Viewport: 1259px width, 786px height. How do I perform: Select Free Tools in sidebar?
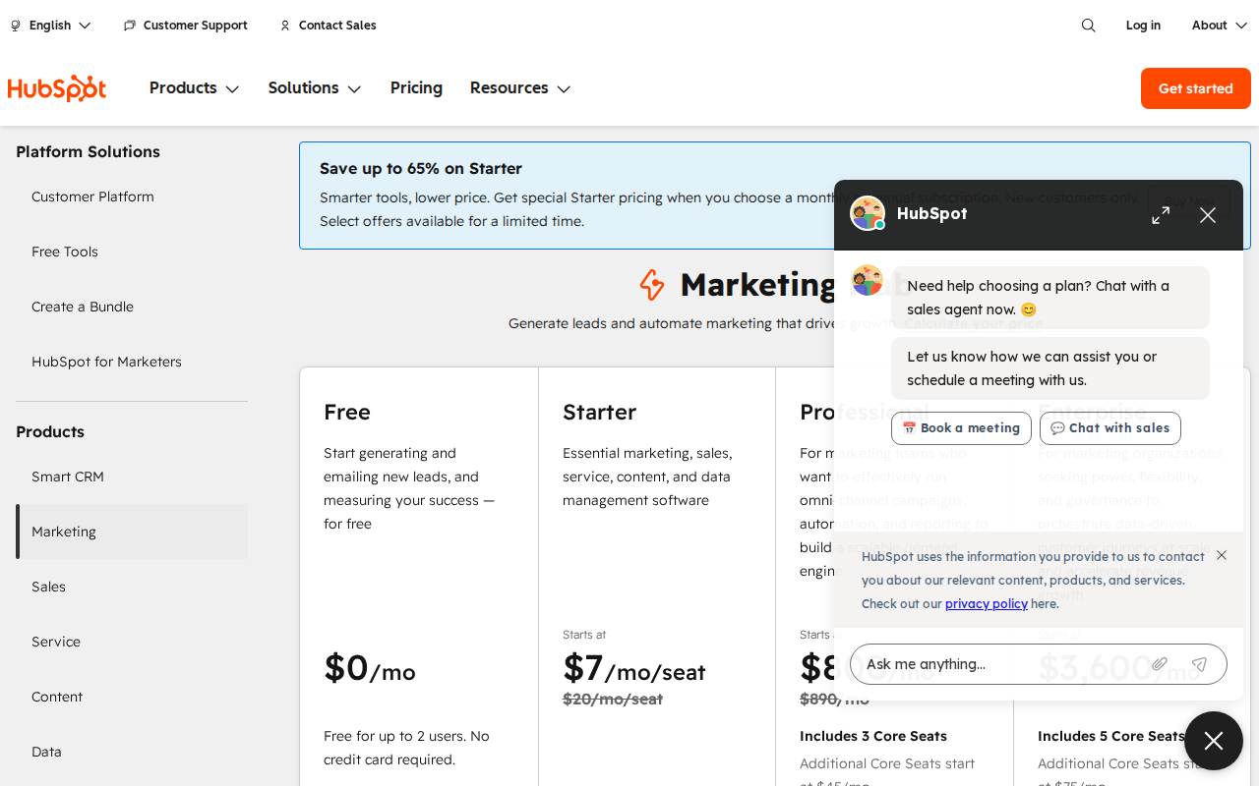(x=132, y=252)
